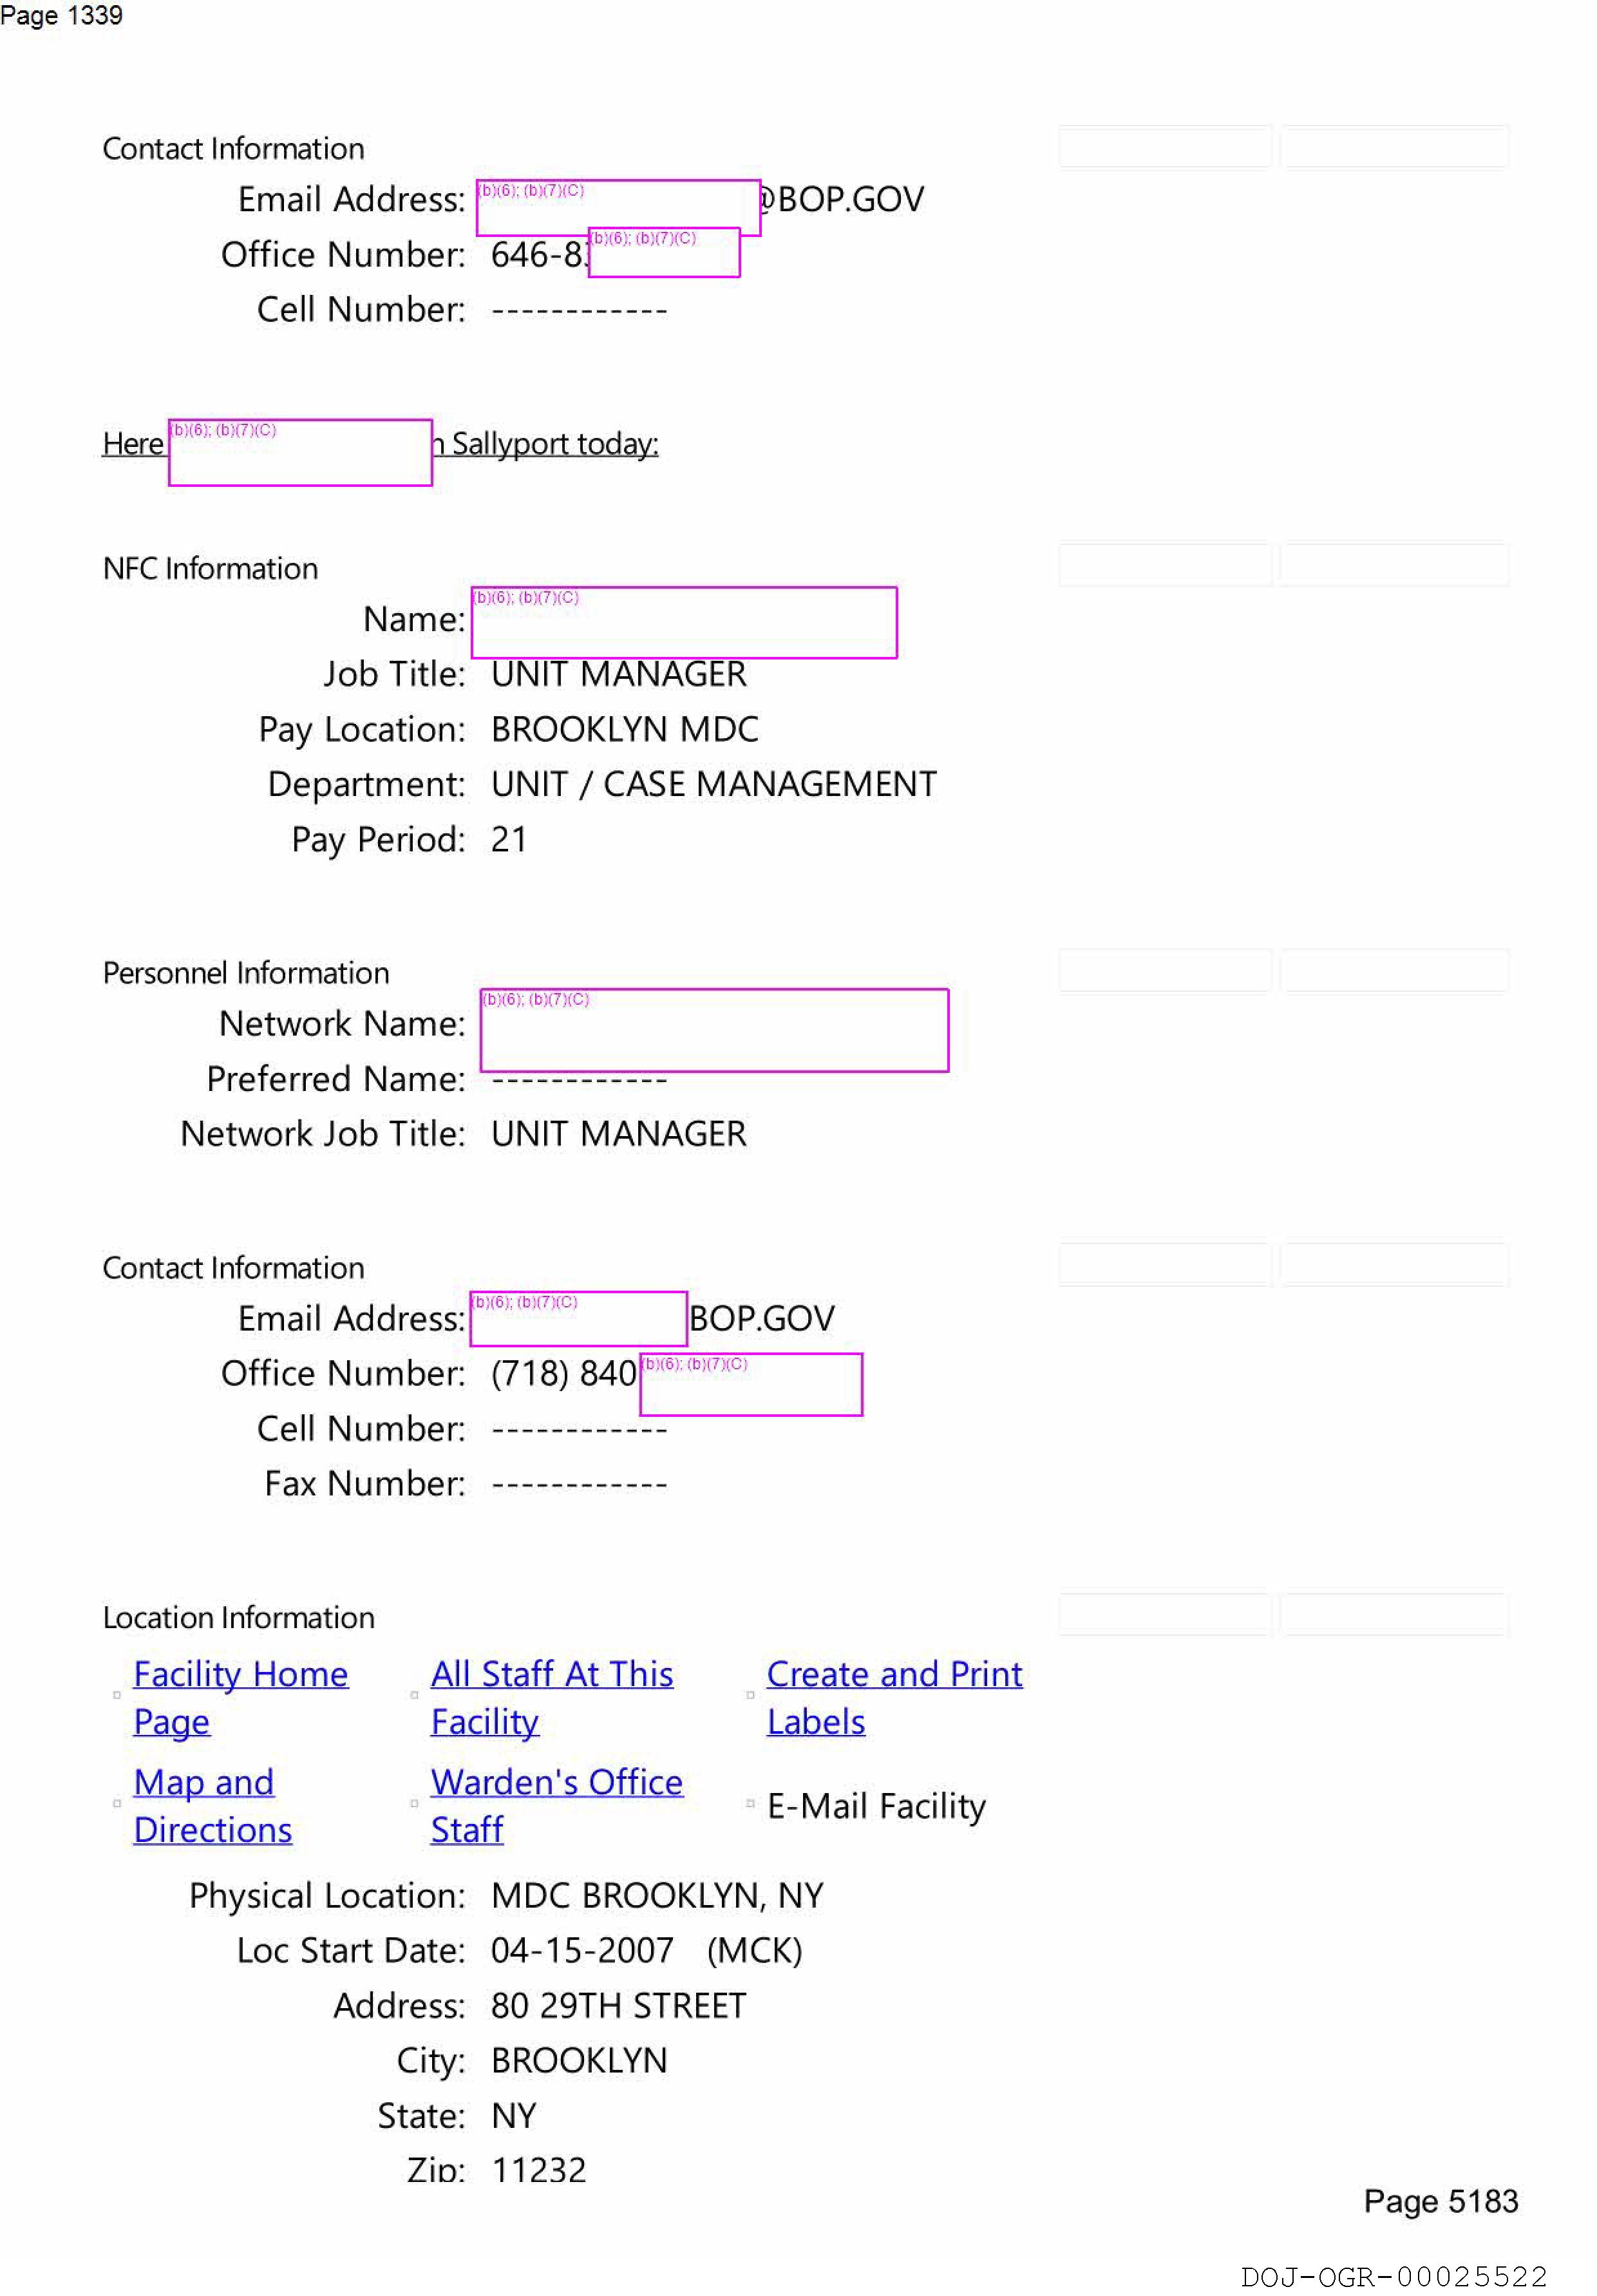
Task: Click the E-Mail Facility text
Action: pyautogui.click(x=875, y=1807)
